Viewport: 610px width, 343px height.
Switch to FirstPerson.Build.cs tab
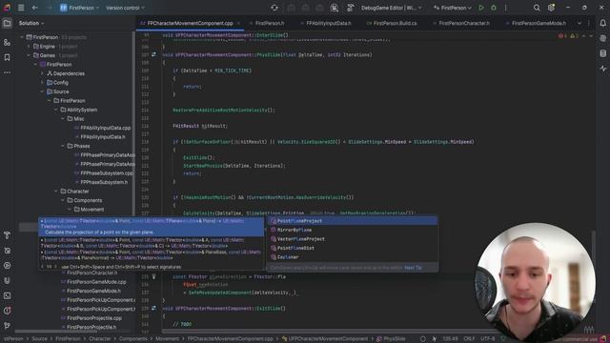[x=395, y=23]
